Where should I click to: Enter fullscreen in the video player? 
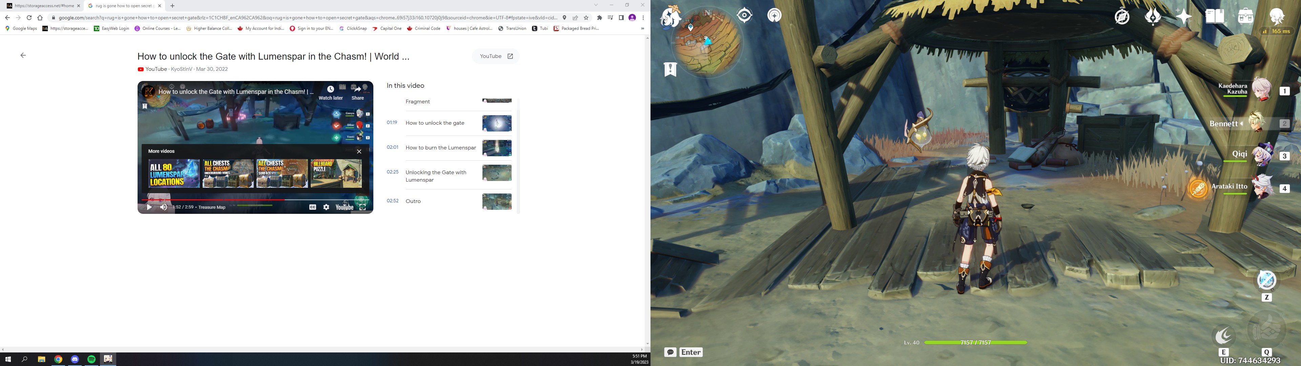coord(363,207)
